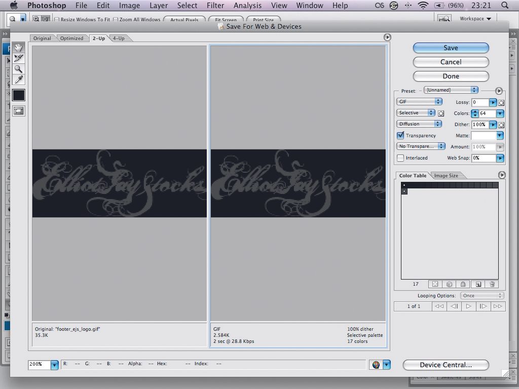Open the GIF file format dropdown
Screen dimensions: 519x389
tap(419, 101)
